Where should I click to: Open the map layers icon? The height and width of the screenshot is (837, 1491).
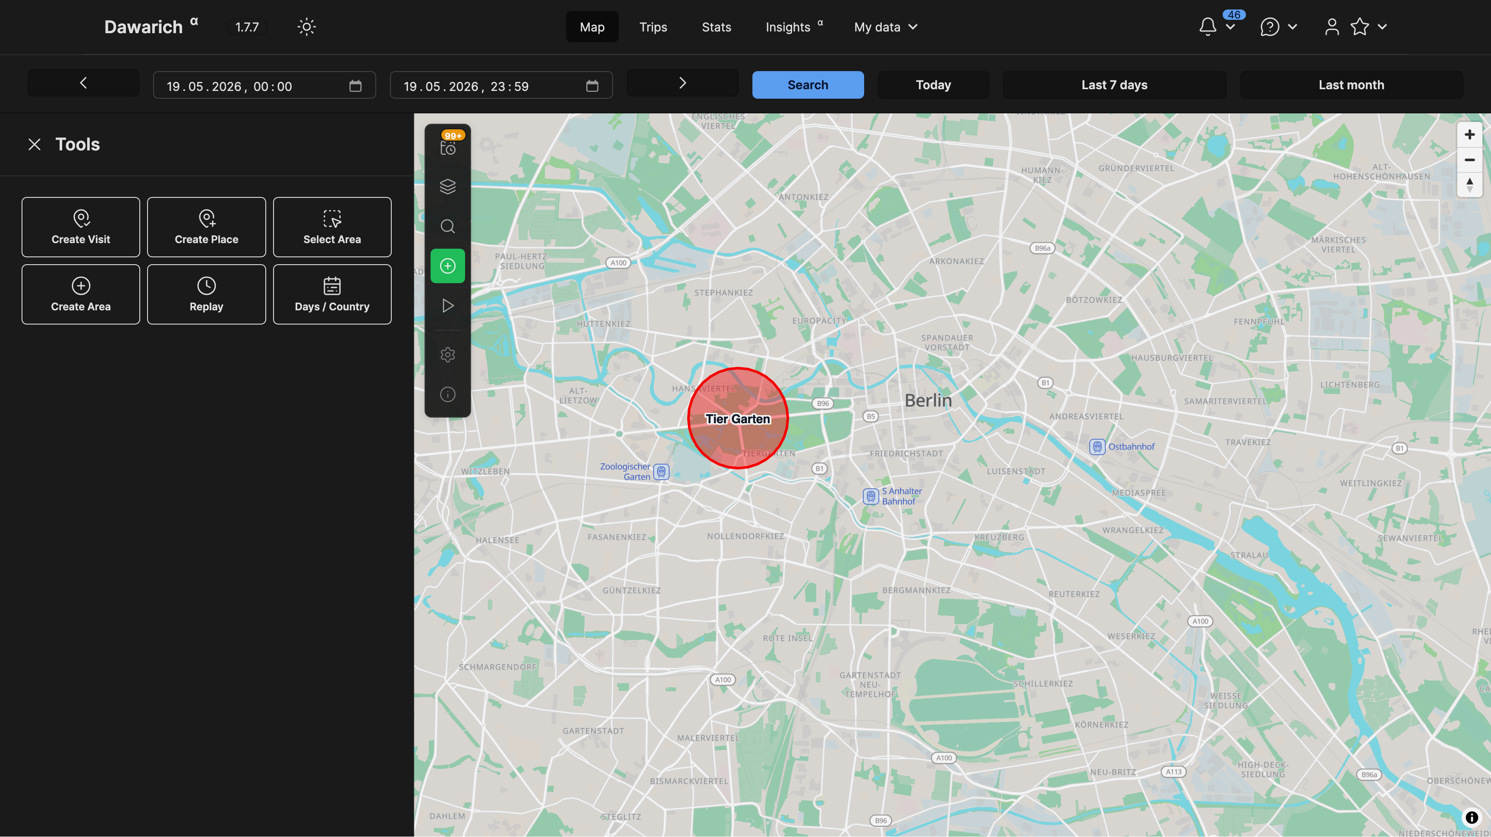447,187
